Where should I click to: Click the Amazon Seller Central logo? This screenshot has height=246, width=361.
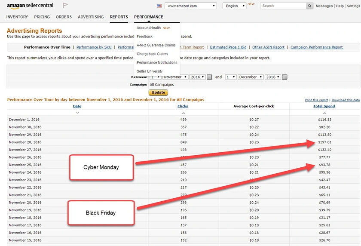[x=30, y=6]
